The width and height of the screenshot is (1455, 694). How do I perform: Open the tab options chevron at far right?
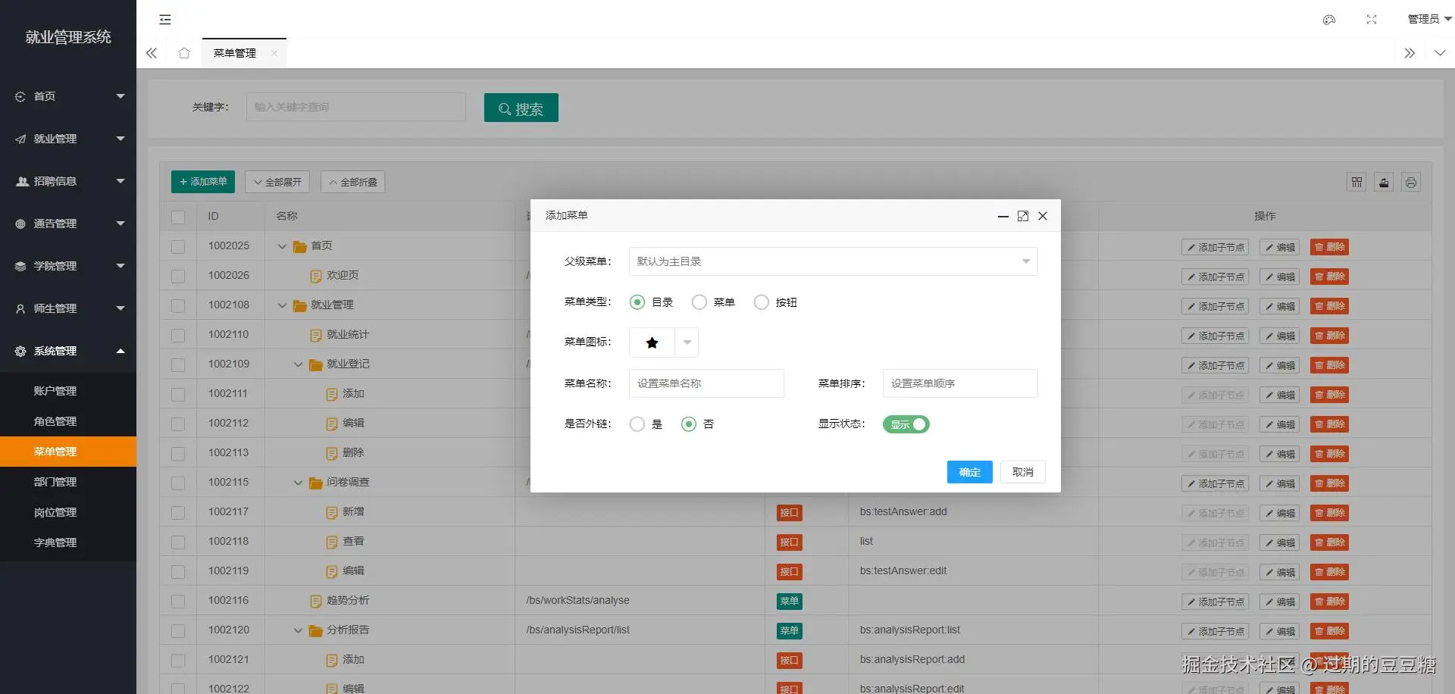coord(1440,53)
